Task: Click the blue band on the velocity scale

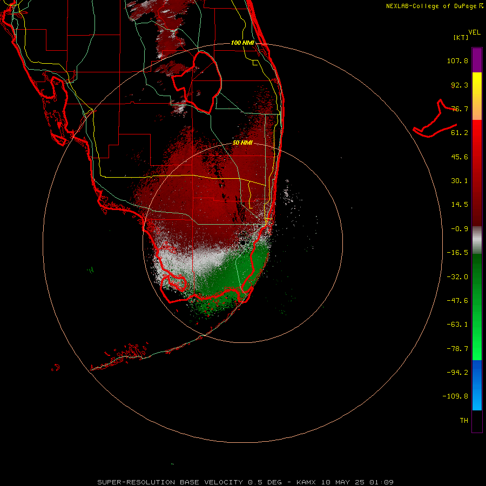Action: pos(477,385)
